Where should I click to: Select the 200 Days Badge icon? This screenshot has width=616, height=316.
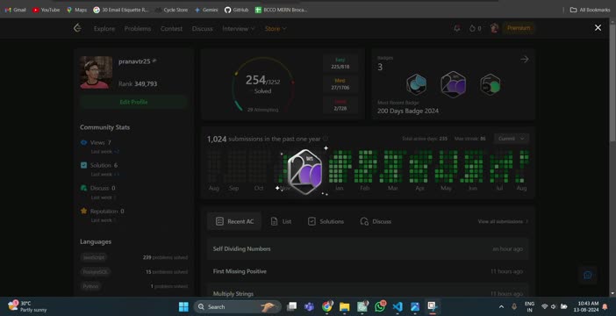(453, 84)
